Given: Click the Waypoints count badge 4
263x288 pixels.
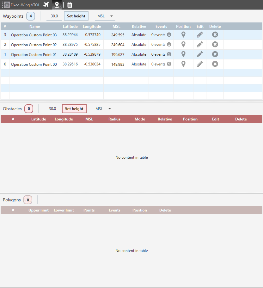Looking at the screenshot, I should click(x=31, y=16).
